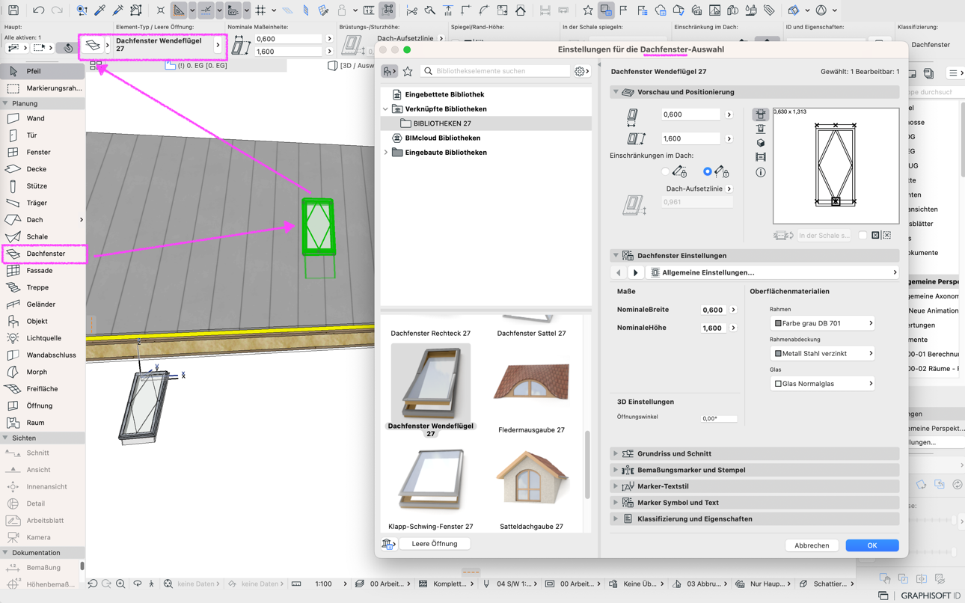
Task: Collapse the Dokumentation toolbox group
Action: [x=5, y=553]
